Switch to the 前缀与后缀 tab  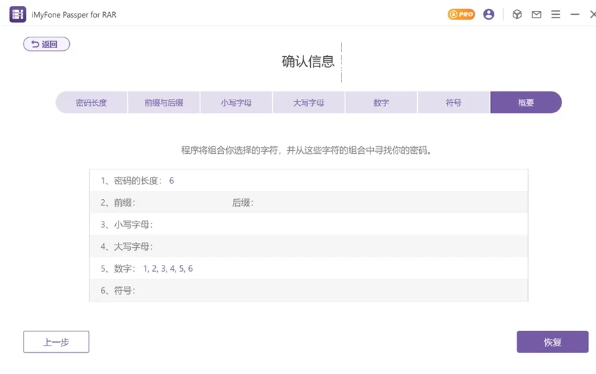click(163, 103)
